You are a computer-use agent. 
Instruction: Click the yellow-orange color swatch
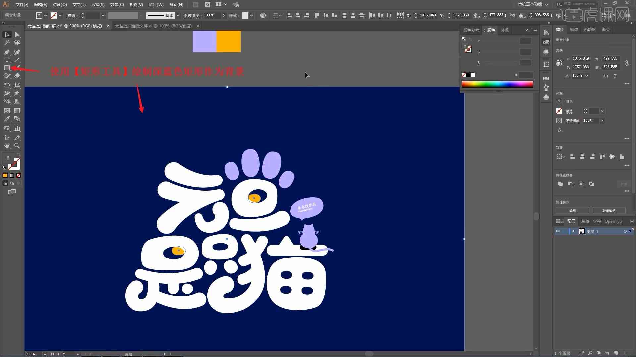(x=229, y=41)
